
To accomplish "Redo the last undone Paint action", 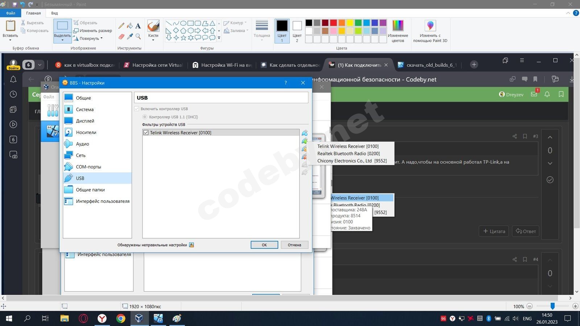I will click(x=30, y=4).
